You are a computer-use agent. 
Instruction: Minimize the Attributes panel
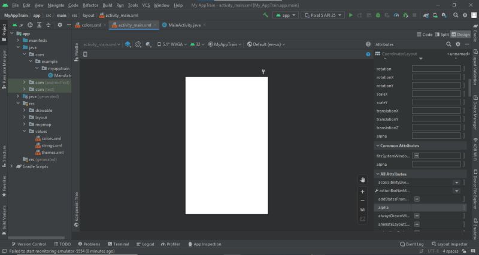point(467,44)
